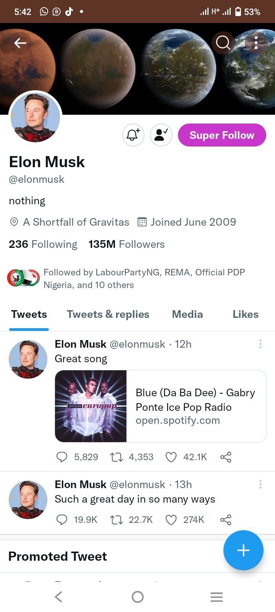View the 135M Followers list
The image size is (275, 612).
(126, 244)
